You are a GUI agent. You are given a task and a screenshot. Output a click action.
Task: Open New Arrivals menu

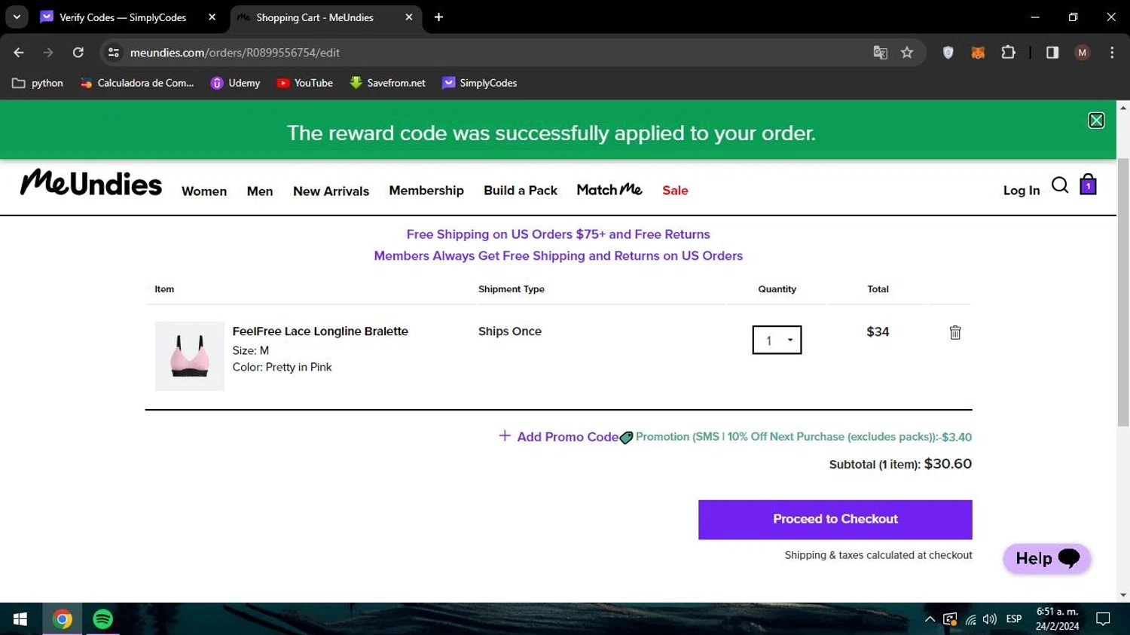click(x=331, y=191)
